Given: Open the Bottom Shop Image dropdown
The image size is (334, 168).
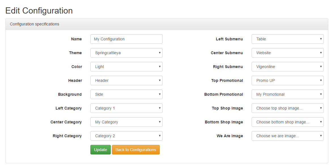Looking at the screenshot, I should (288, 122).
